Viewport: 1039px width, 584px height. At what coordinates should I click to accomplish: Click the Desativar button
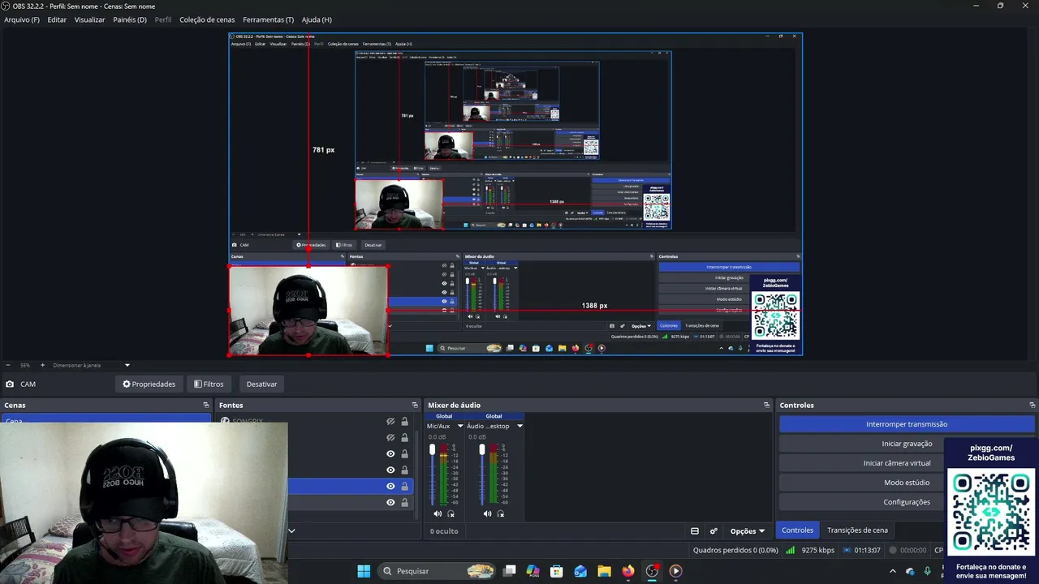pos(261,384)
